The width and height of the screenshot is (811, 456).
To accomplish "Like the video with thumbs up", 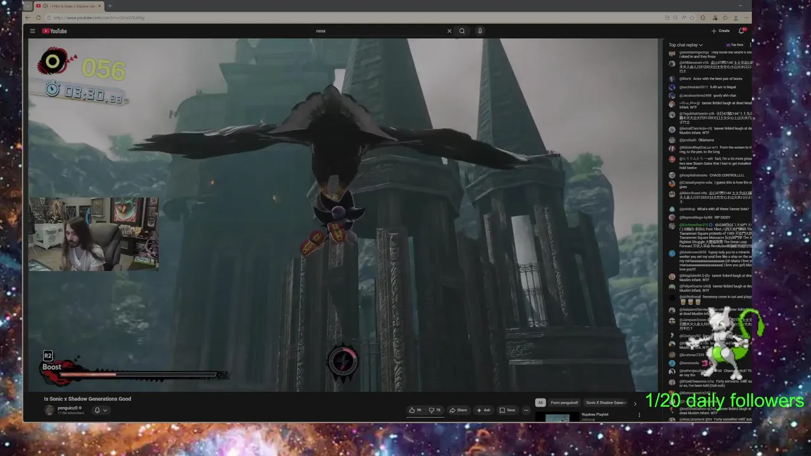I will [416, 410].
